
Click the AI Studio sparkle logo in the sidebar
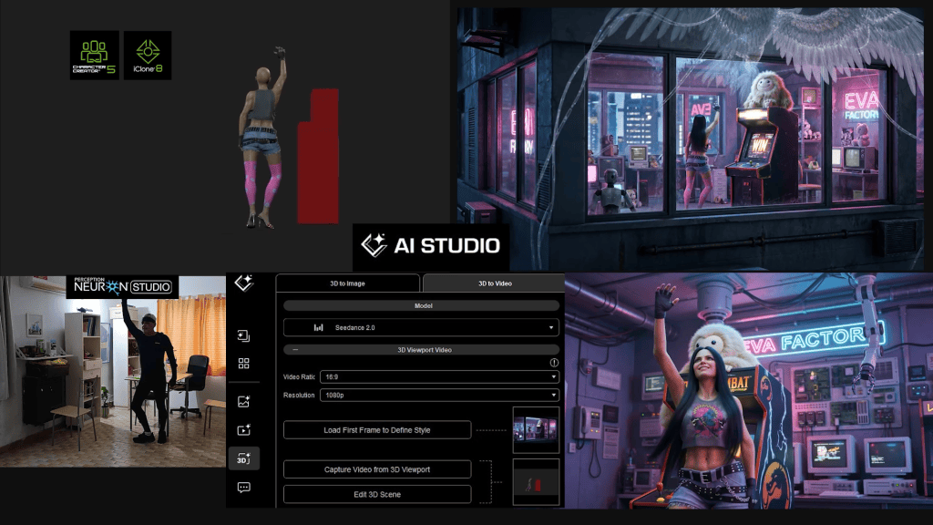243,283
